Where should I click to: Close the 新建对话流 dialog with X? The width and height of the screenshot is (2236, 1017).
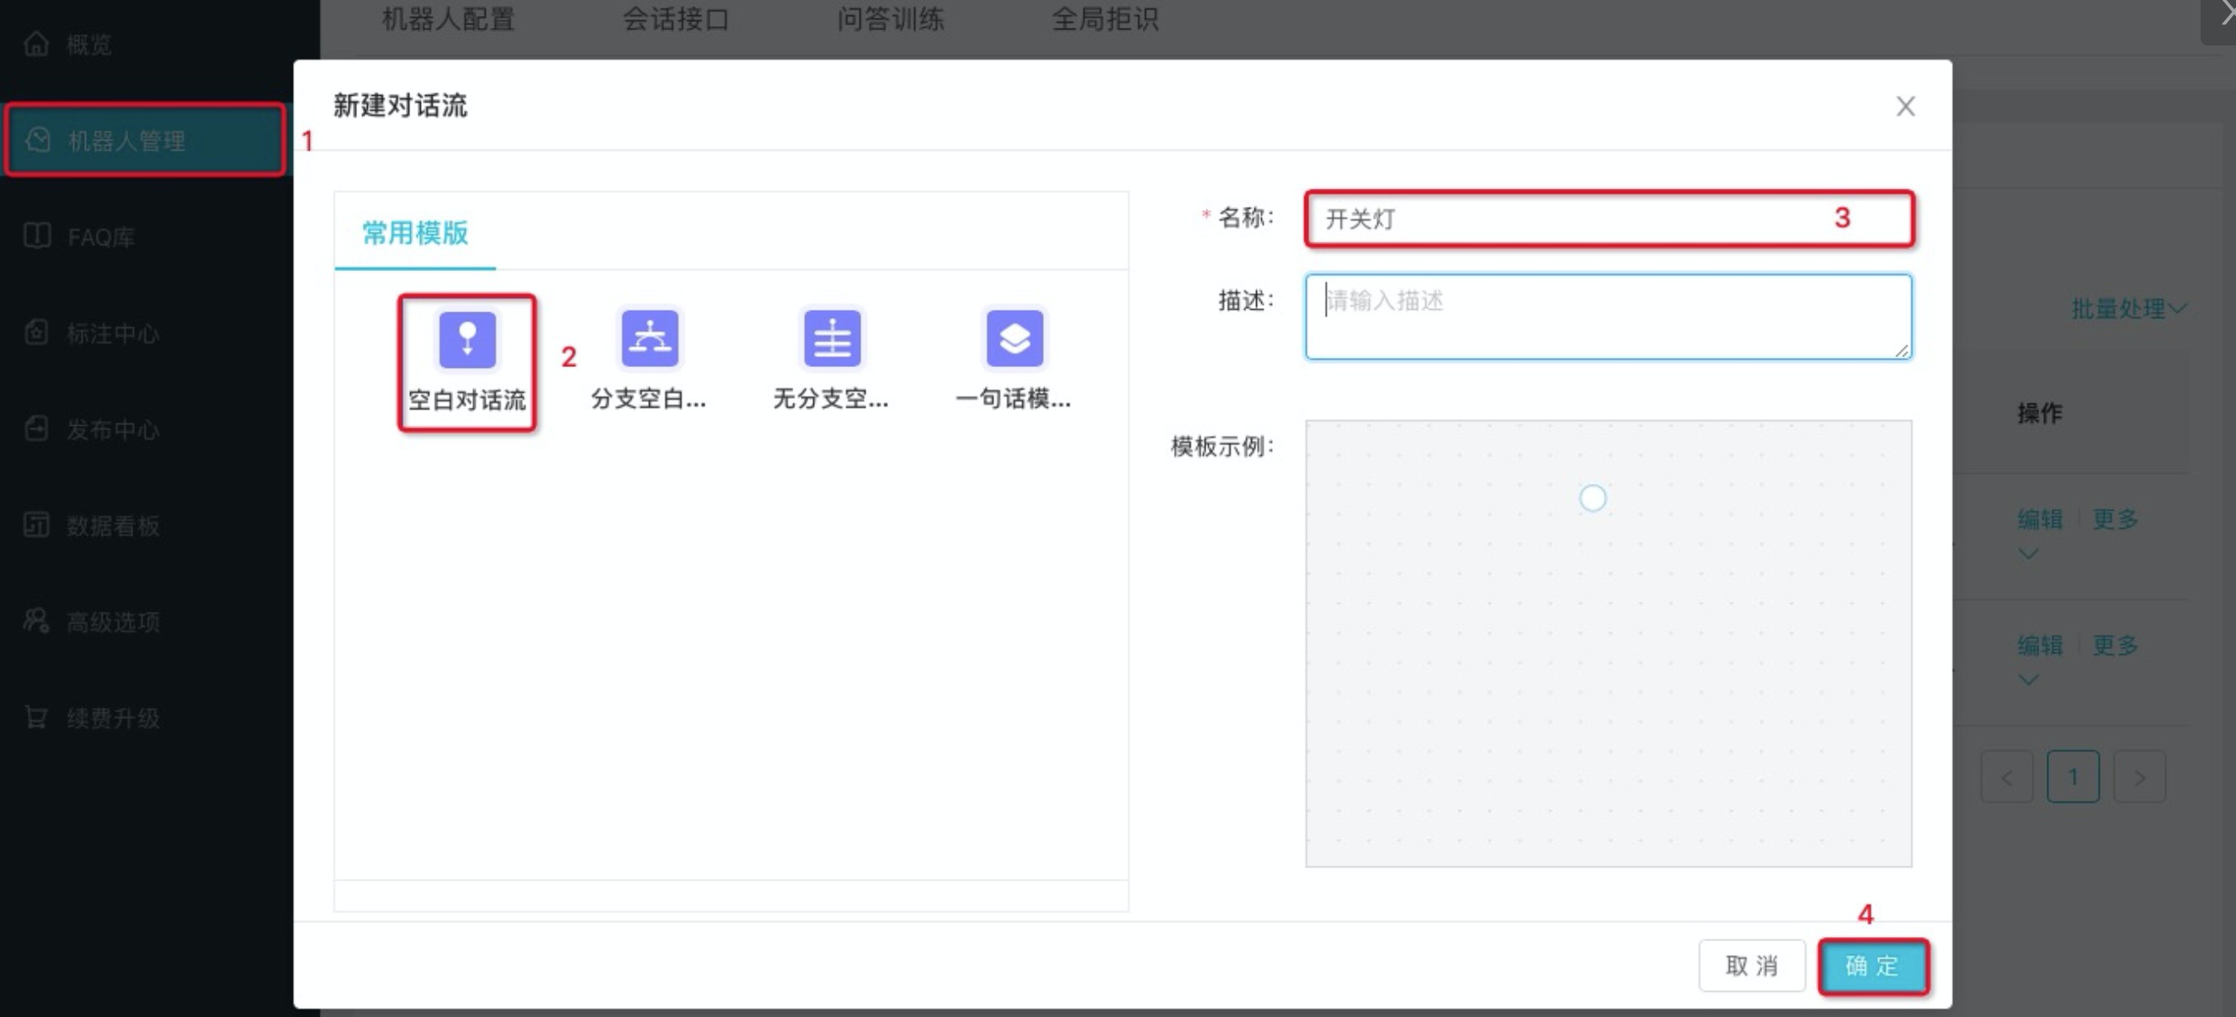point(1905,107)
